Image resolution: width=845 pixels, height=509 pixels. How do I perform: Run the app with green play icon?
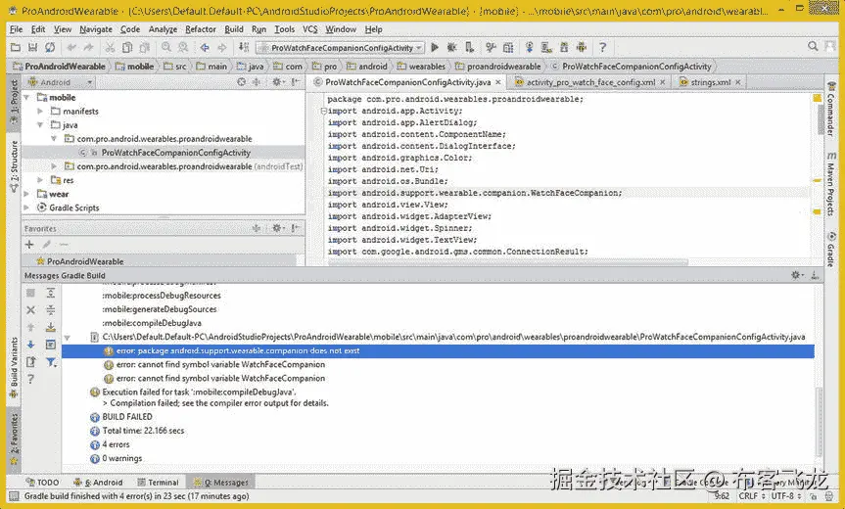click(435, 47)
